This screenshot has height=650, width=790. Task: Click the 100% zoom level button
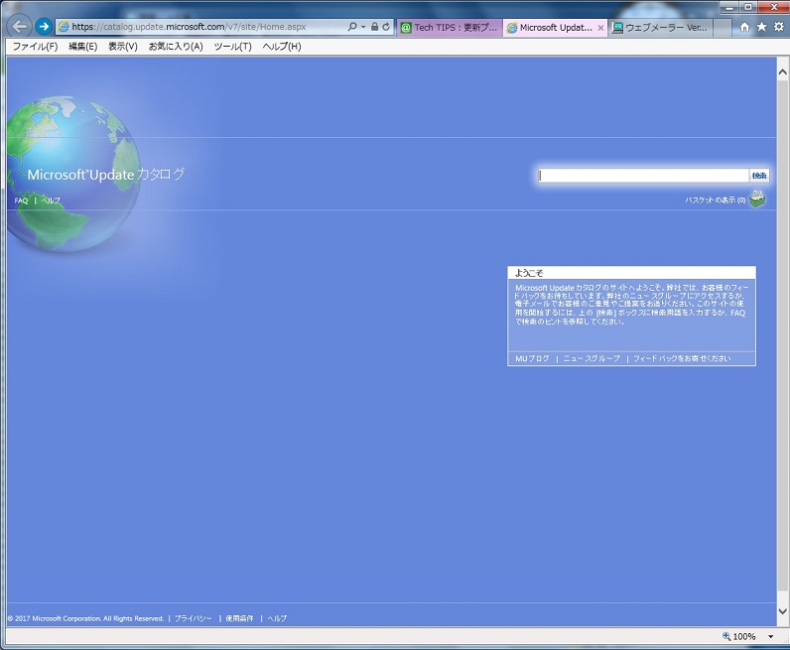pyautogui.click(x=739, y=636)
